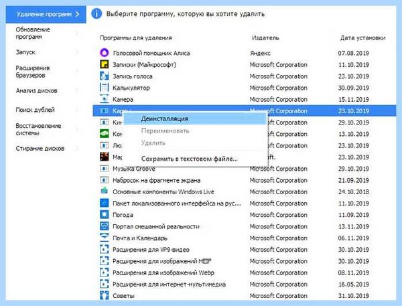Select Основные компоненты Windows Live row
This screenshot has width=402, height=306.
245,192
